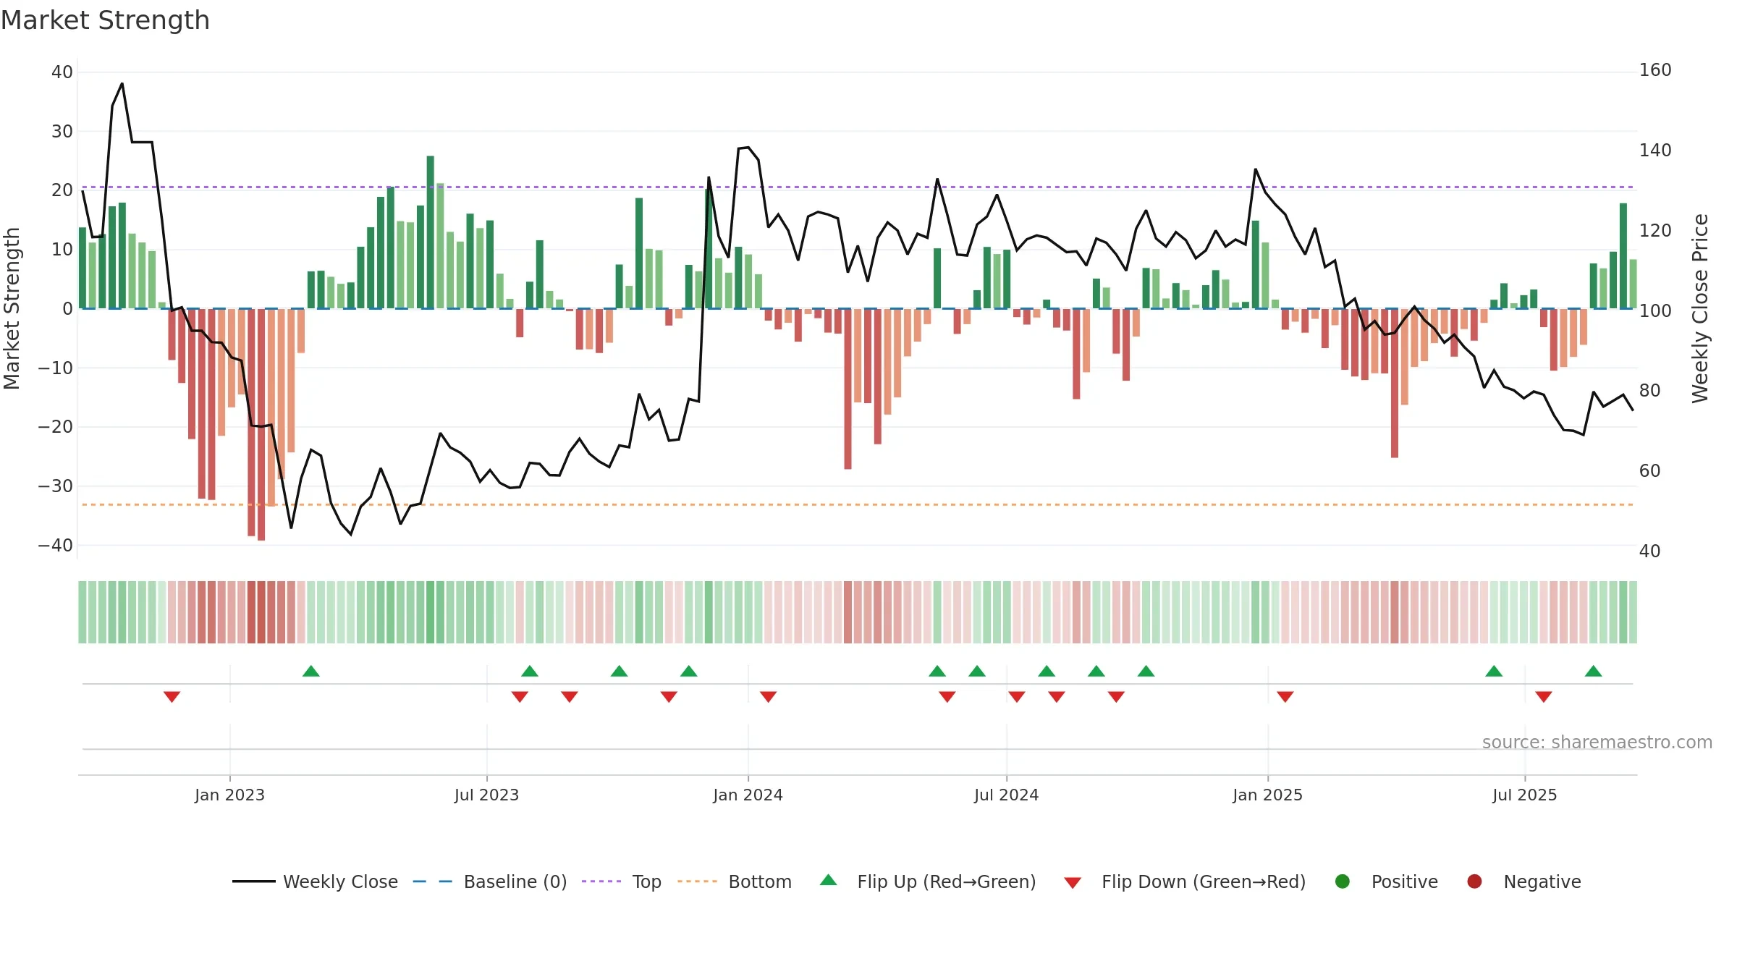Click the 100 tick on the price axis

1655,311
